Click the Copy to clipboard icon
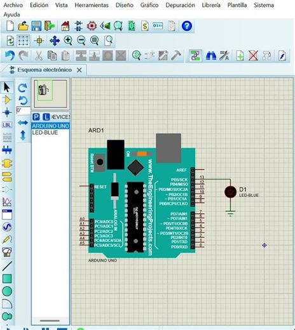Viewport: 295px width, 330px height. 52,56
